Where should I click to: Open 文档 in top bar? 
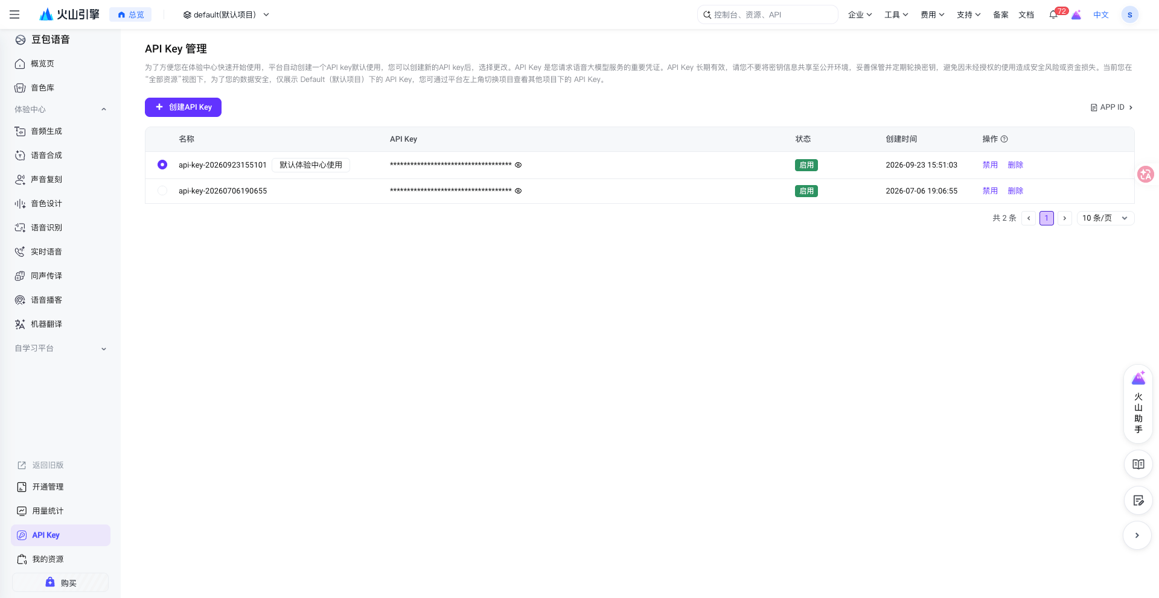[x=1026, y=14]
